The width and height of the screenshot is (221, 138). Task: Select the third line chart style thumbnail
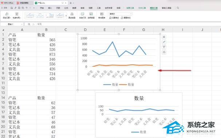50,15
